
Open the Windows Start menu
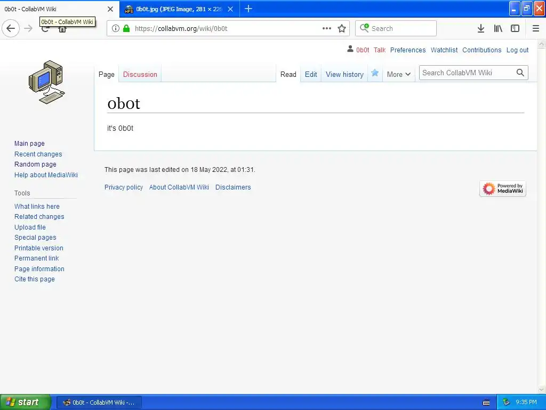pos(25,402)
